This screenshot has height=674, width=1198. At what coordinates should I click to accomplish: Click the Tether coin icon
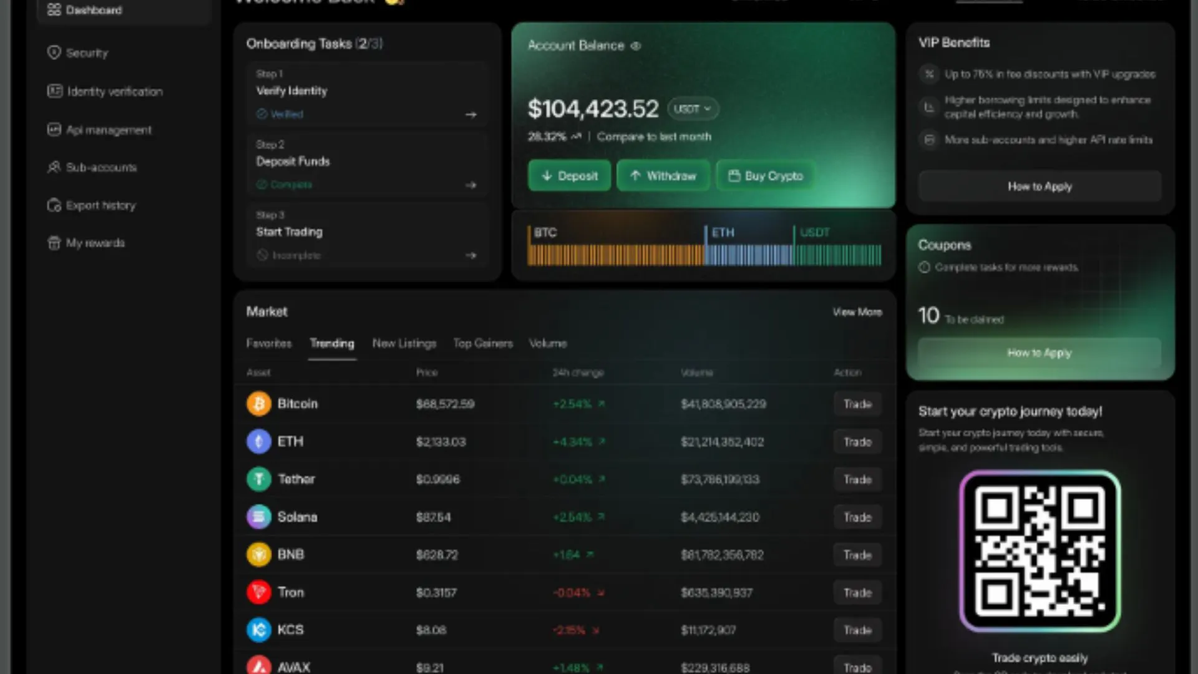click(258, 479)
